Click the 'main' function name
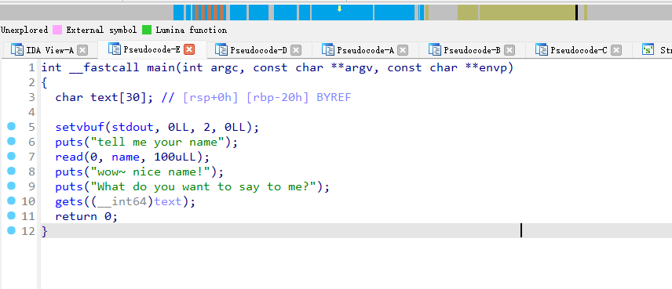The width and height of the screenshot is (672, 289). pyautogui.click(x=161, y=67)
